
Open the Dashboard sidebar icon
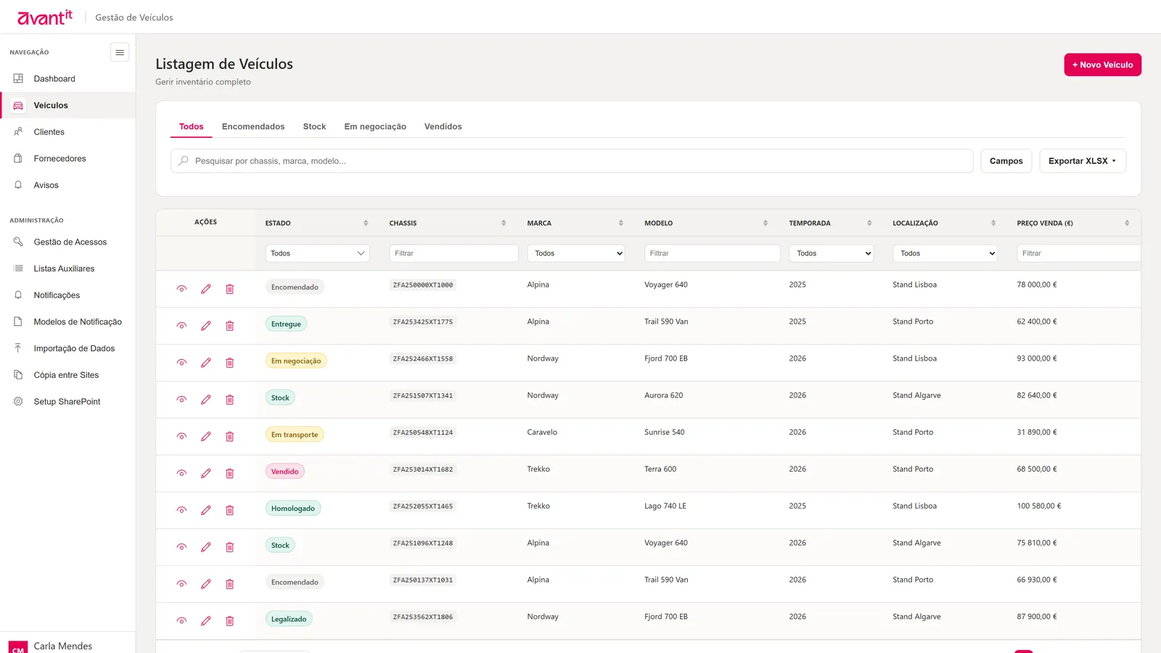(x=18, y=78)
